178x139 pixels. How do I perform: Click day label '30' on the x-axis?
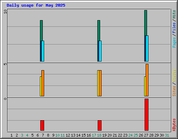pyautogui.click(x=162, y=135)
